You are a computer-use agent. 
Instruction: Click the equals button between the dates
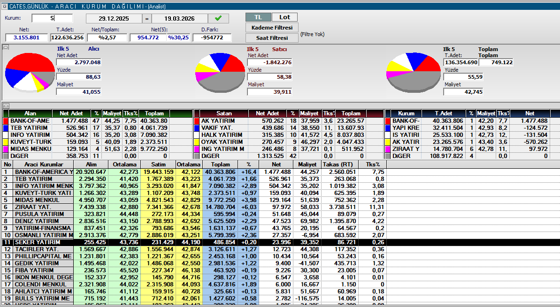click(147, 19)
